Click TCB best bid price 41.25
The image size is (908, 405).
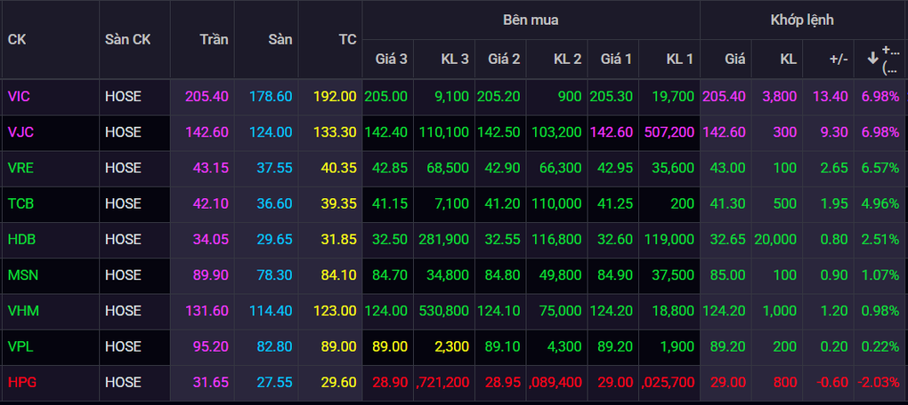pos(616,203)
